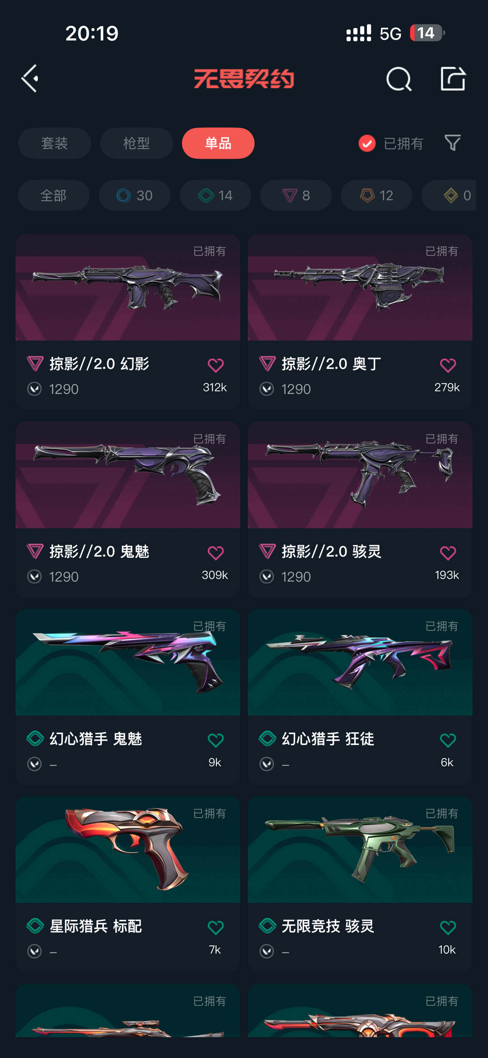
Task: Like the 掠影//2.0 幻影 skin heart
Action: point(216,365)
